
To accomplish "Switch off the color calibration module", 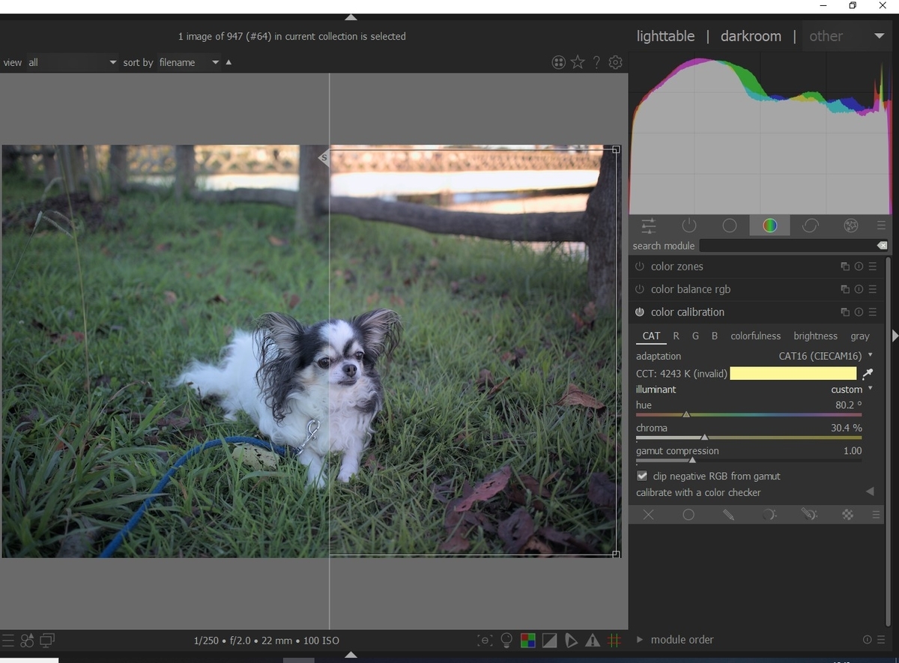I will point(640,312).
